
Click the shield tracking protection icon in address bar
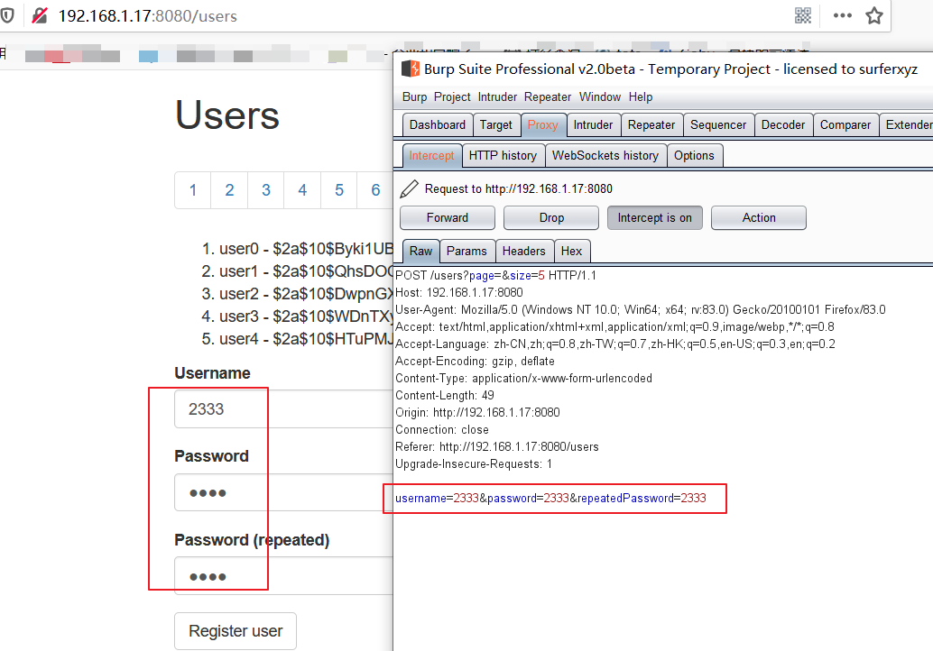click(6, 15)
